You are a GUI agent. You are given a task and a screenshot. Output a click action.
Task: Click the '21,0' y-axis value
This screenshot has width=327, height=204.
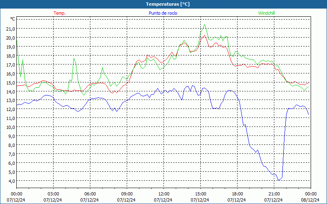[11, 29]
